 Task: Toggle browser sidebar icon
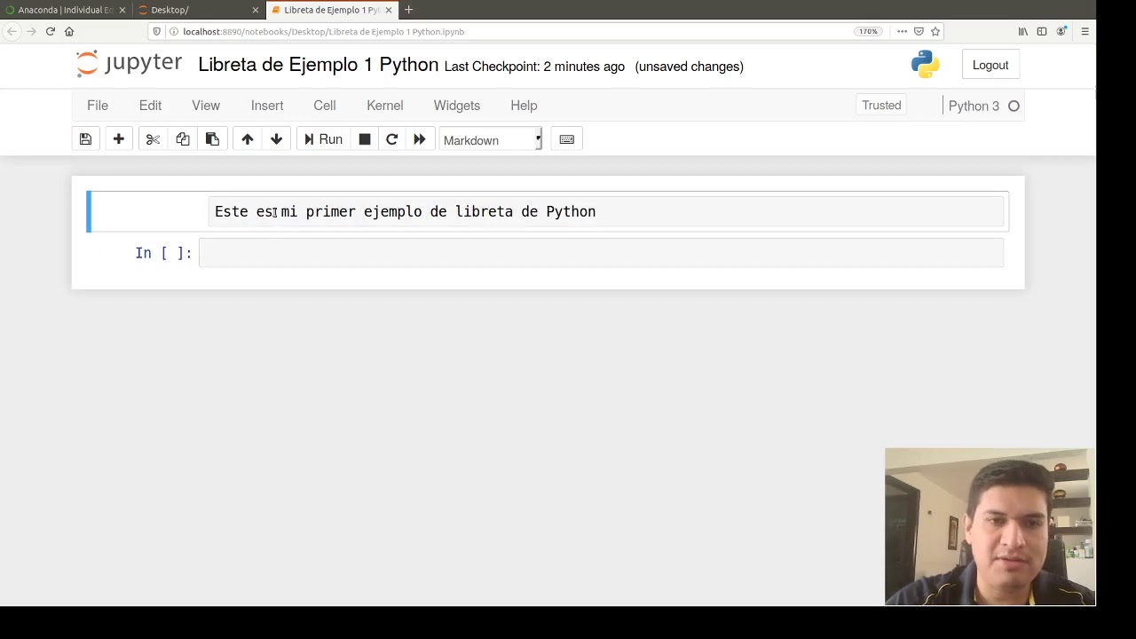tap(1042, 31)
